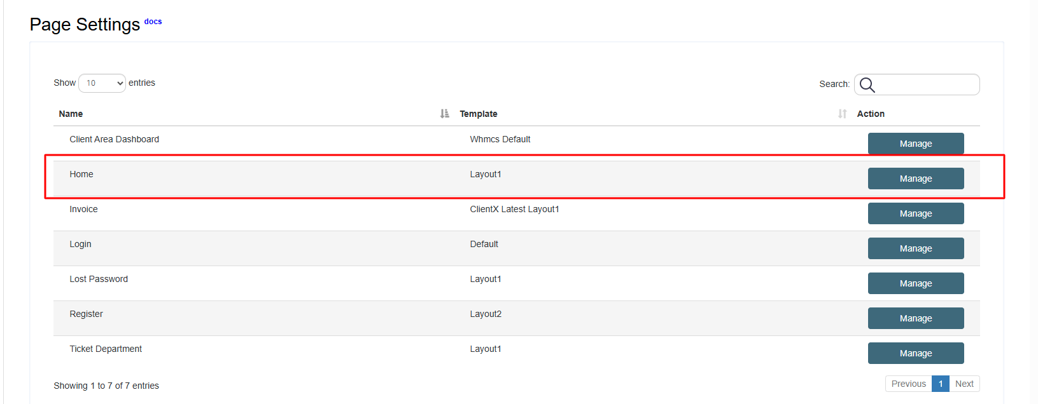Manage the Client Area Dashboard page
Viewport: 1038px width, 404px height.
pyautogui.click(x=915, y=144)
